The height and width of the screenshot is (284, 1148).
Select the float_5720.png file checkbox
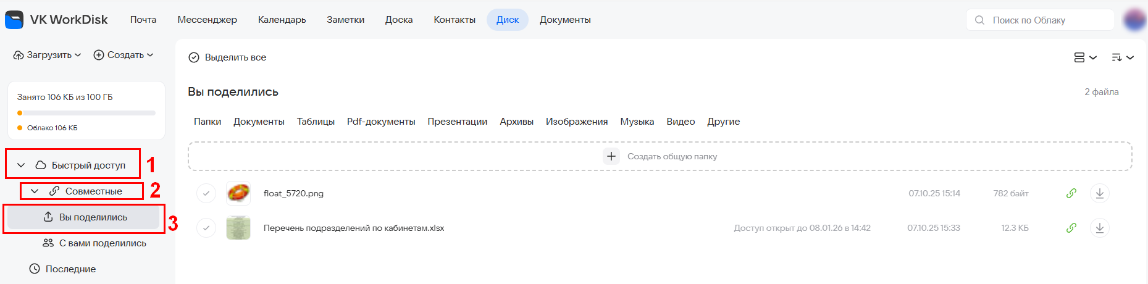206,193
